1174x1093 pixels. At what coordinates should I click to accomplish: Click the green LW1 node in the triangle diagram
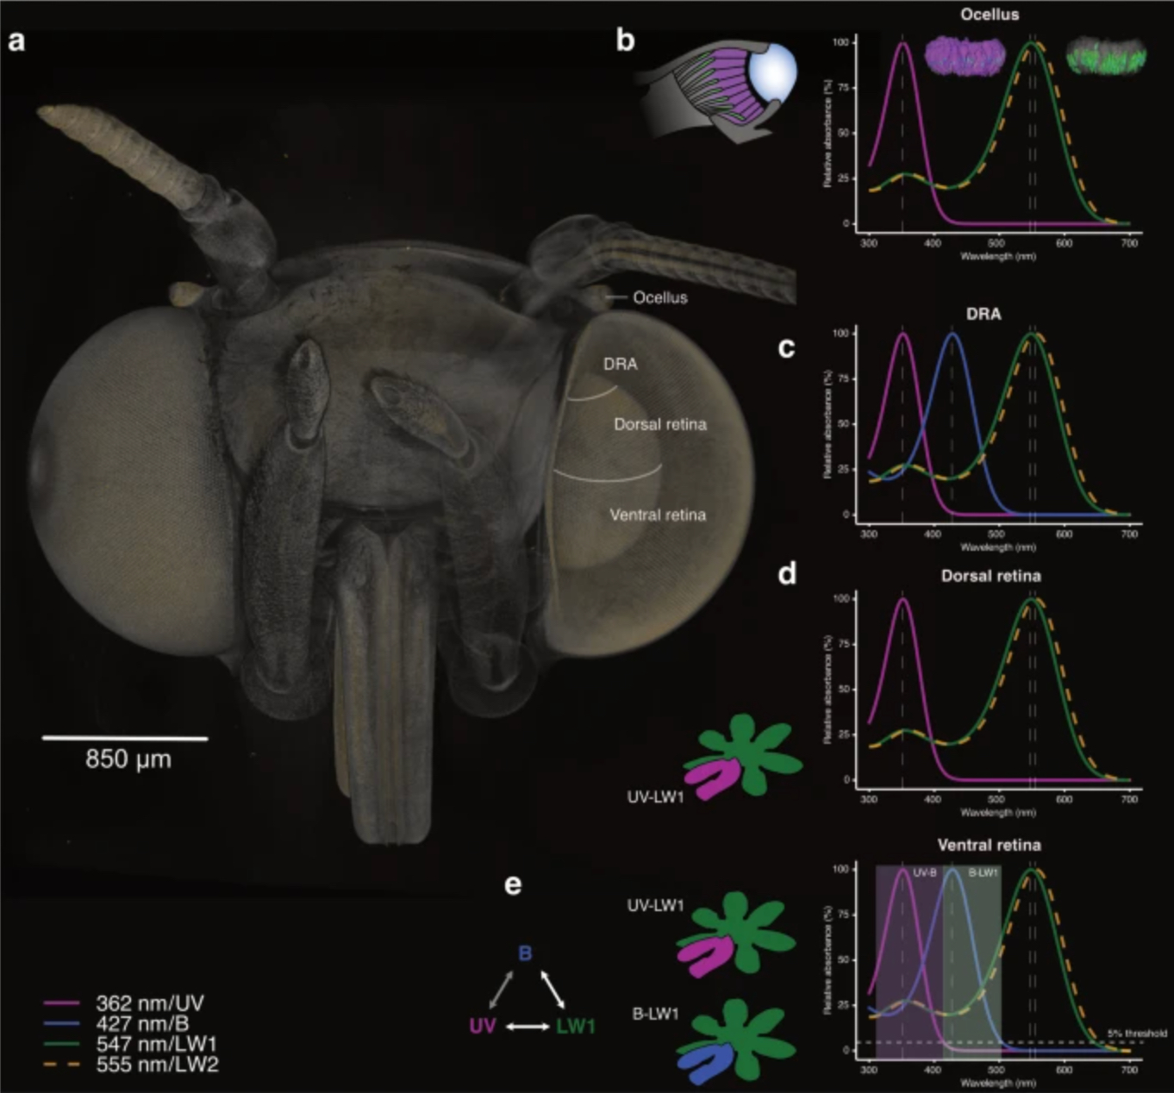pyautogui.click(x=576, y=1027)
